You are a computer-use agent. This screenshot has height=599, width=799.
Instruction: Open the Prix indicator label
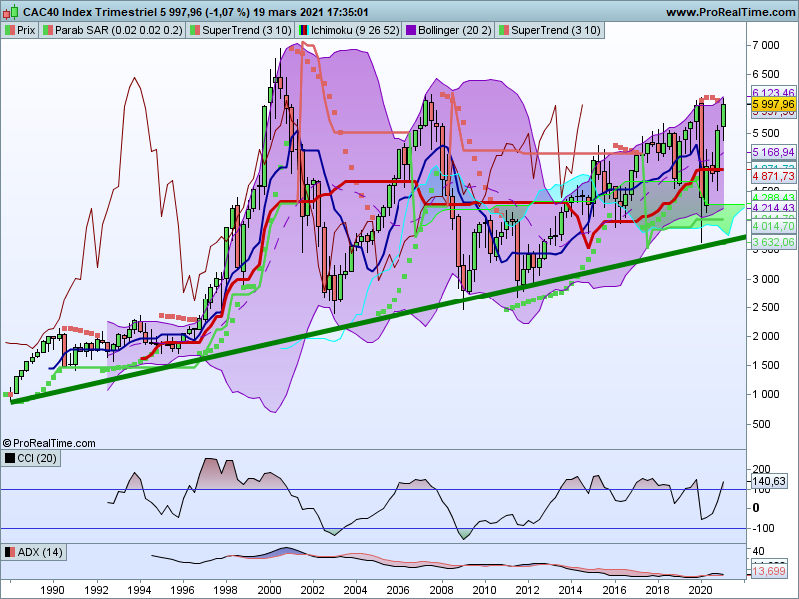[20, 30]
